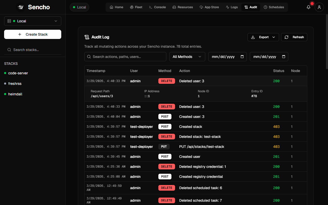Go to the Home tab
Image resolution: width=328 pixels, height=205 pixels.
[117, 7]
